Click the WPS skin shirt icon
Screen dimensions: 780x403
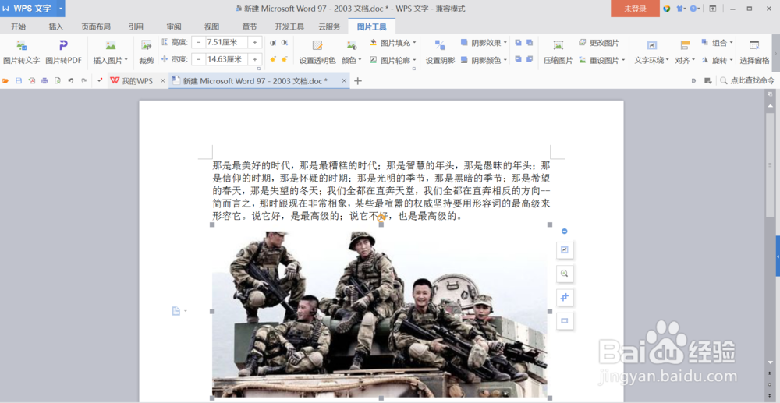[x=680, y=9]
